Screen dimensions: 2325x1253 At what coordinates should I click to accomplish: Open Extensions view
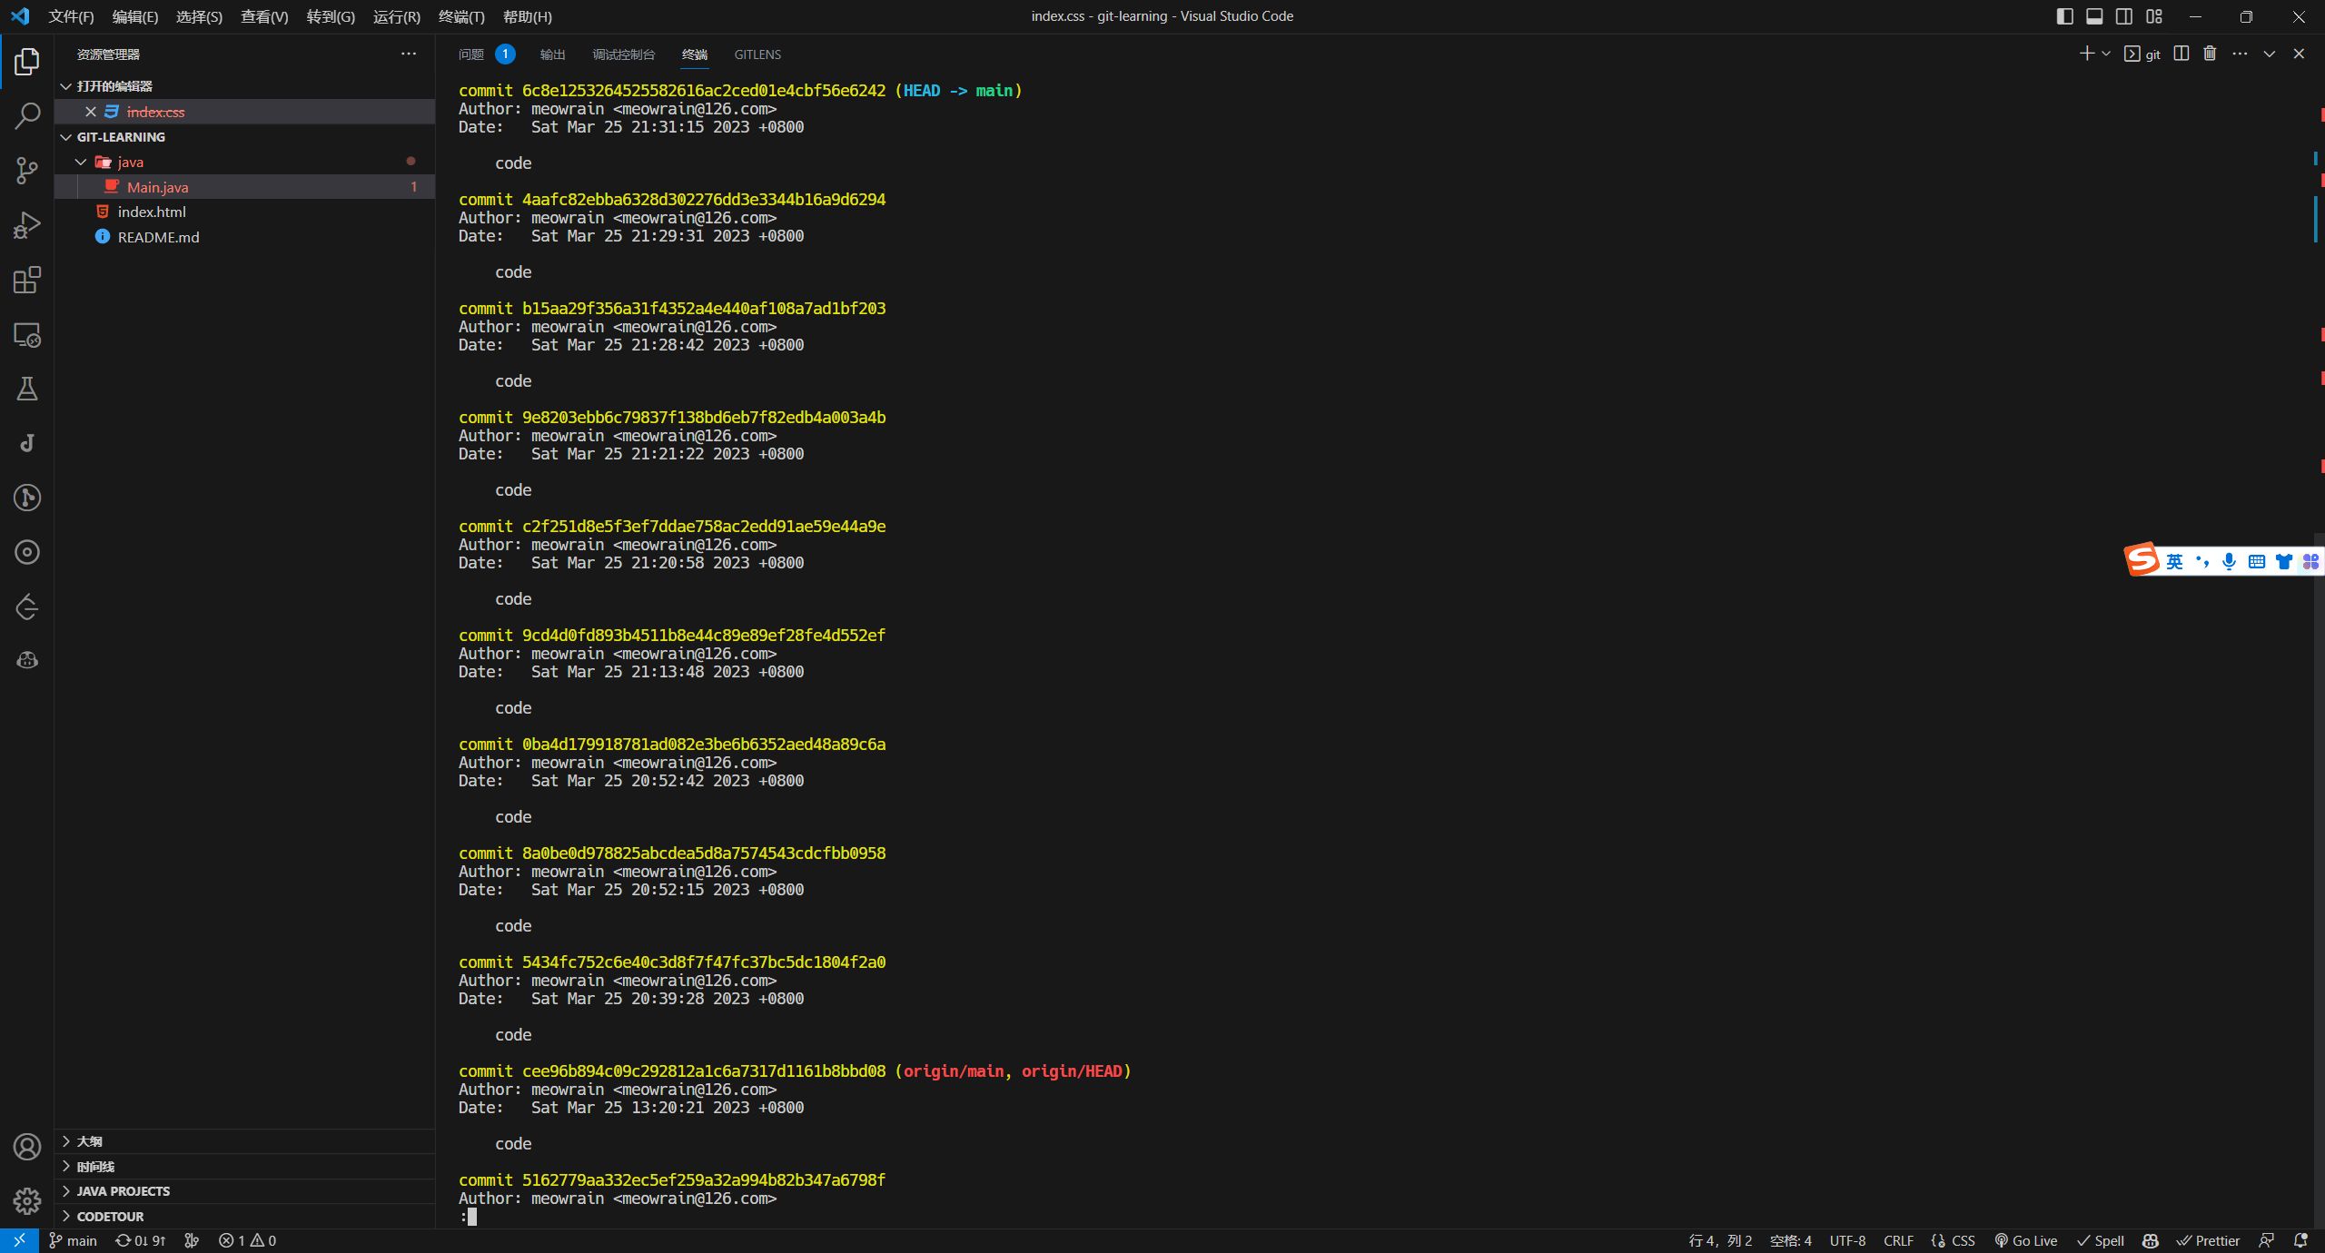click(27, 280)
